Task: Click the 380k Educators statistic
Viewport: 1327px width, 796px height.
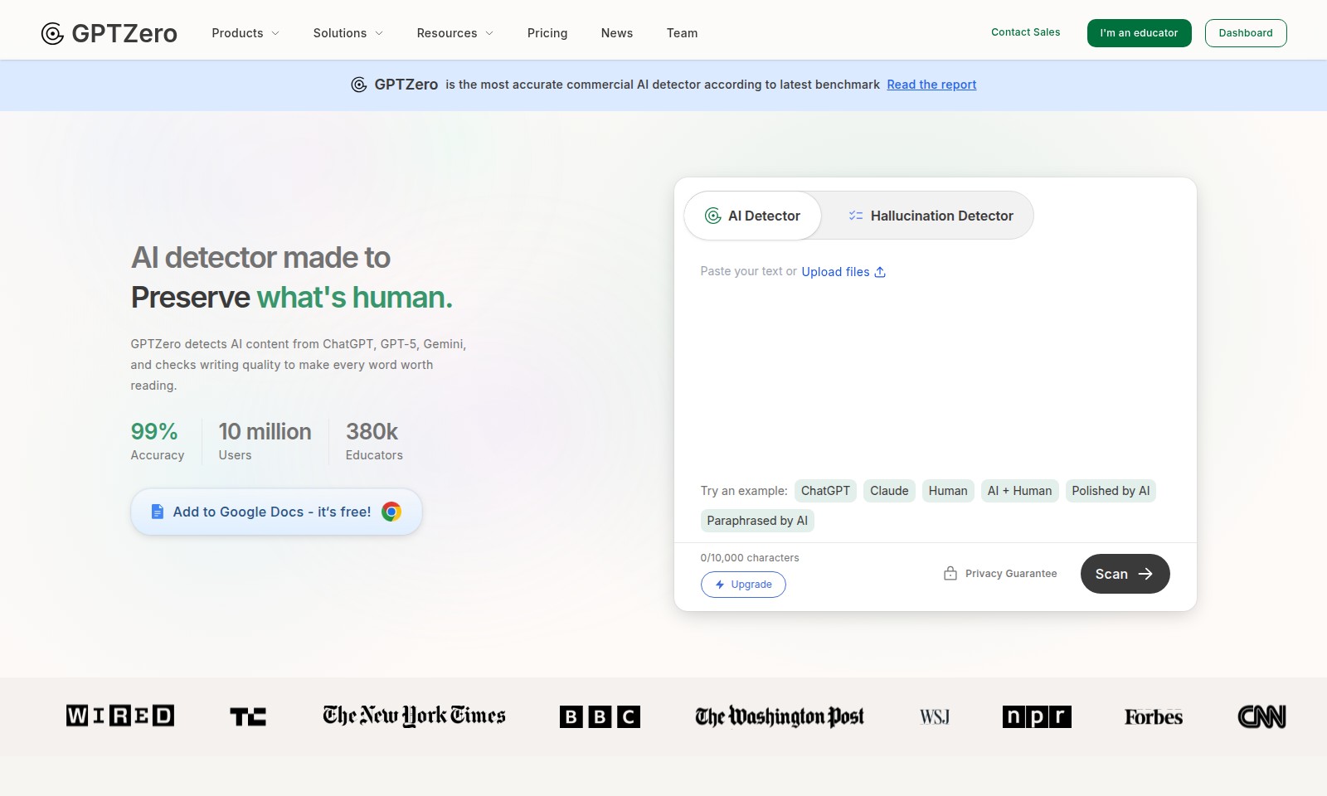Action: pyautogui.click(x=374, y=440)
